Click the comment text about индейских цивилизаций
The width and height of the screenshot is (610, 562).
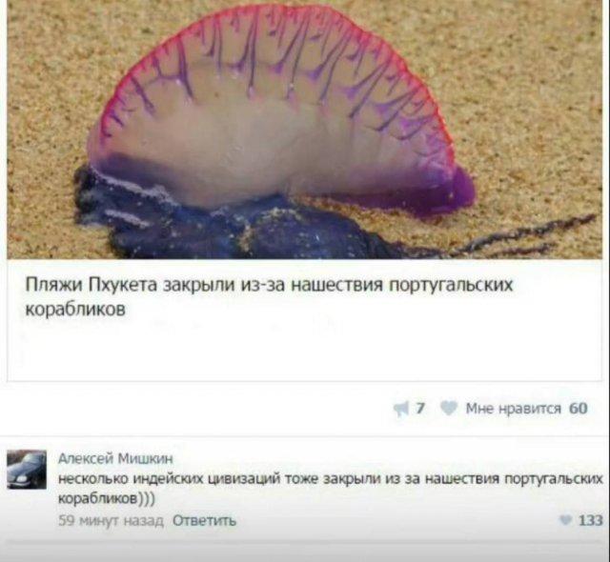[331, 489]
